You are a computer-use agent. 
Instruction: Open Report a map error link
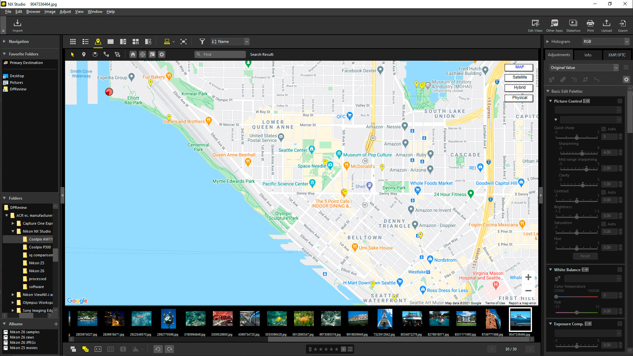click(522, 303)
